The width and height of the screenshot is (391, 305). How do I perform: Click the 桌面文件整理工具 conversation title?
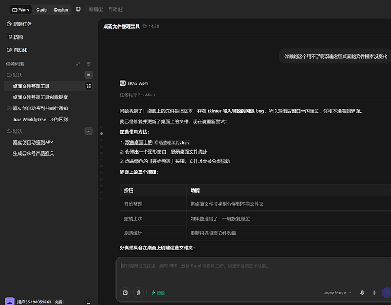tap(122, 26)
